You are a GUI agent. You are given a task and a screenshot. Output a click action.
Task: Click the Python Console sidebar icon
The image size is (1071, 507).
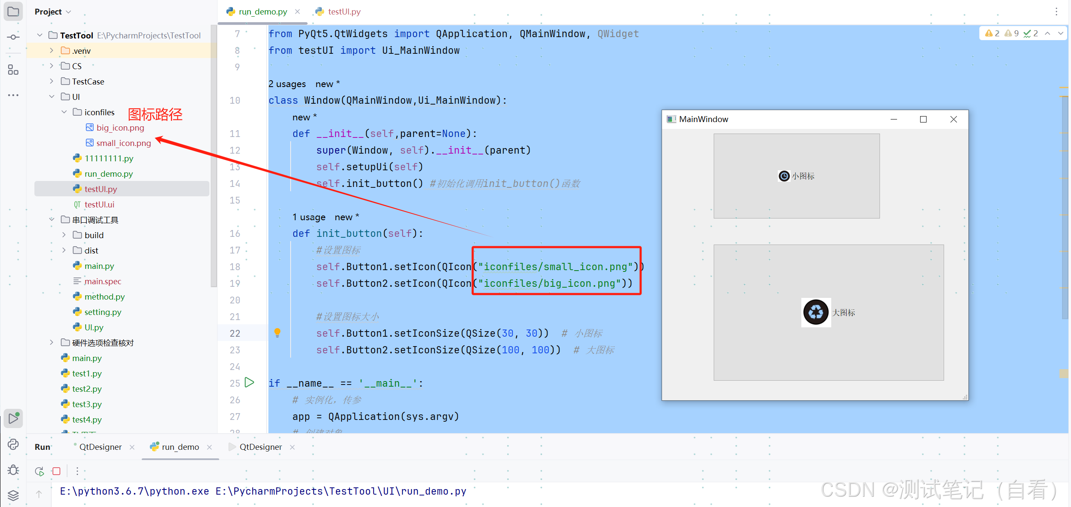pyautogui.click(x=13, y=444)
